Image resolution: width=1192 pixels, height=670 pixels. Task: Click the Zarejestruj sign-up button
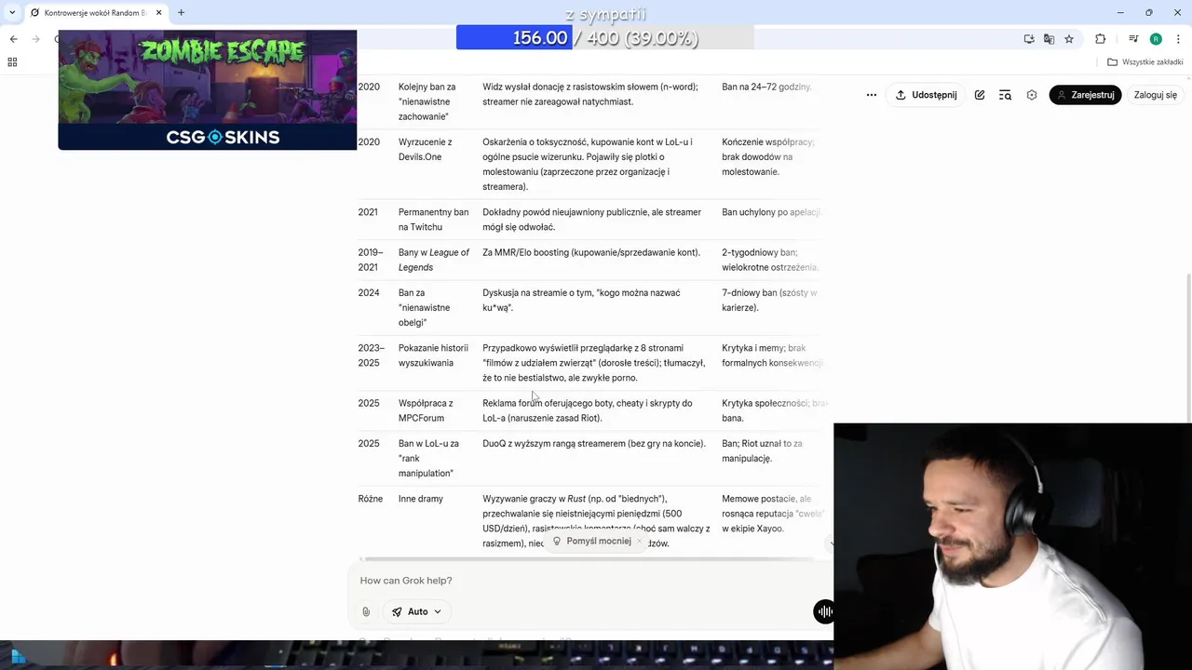click(x=1085, y=95)
